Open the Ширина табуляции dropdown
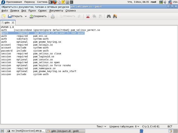 click(124, 126)
